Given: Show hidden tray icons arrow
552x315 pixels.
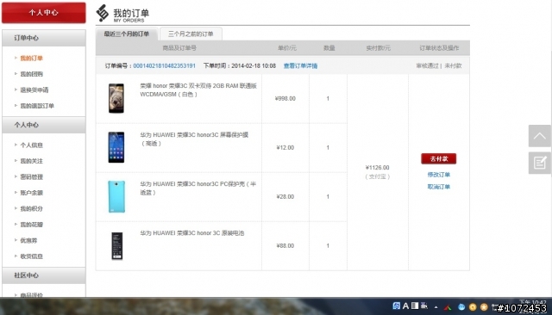Looking at the screenshot, I should coord(436,307).
